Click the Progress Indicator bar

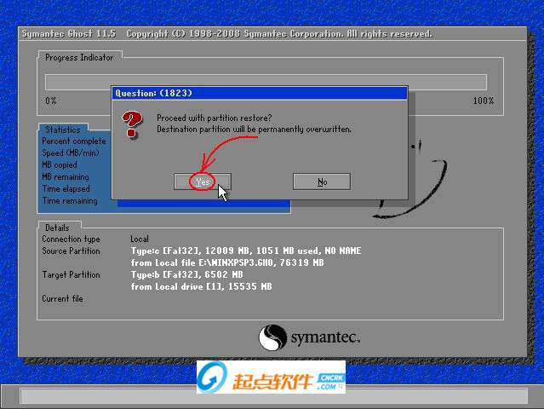point(266,83)
